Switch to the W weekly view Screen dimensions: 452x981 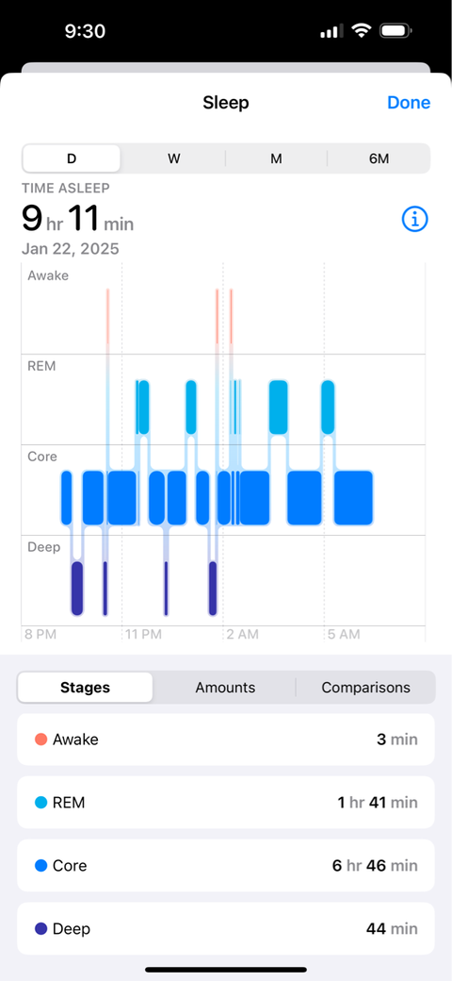(173, 158)
